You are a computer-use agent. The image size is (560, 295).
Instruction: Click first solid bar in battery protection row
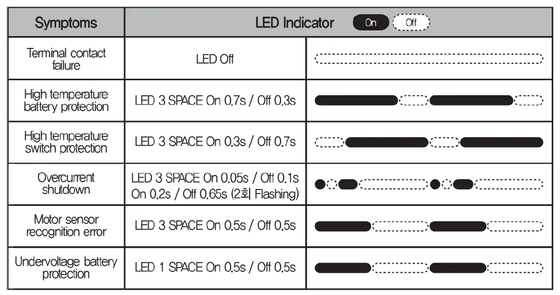356,100
